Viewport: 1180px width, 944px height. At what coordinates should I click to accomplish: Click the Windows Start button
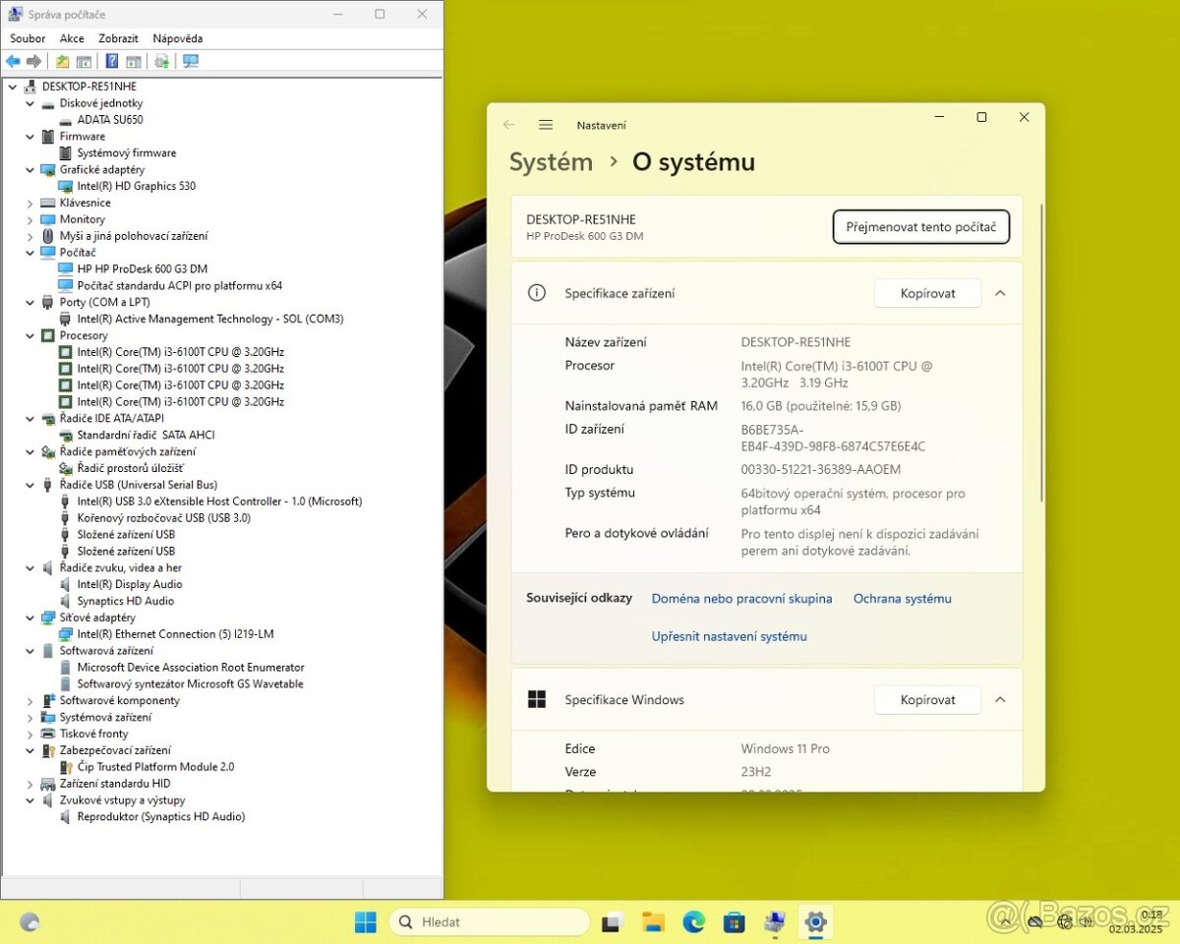(x=365, y=921)
